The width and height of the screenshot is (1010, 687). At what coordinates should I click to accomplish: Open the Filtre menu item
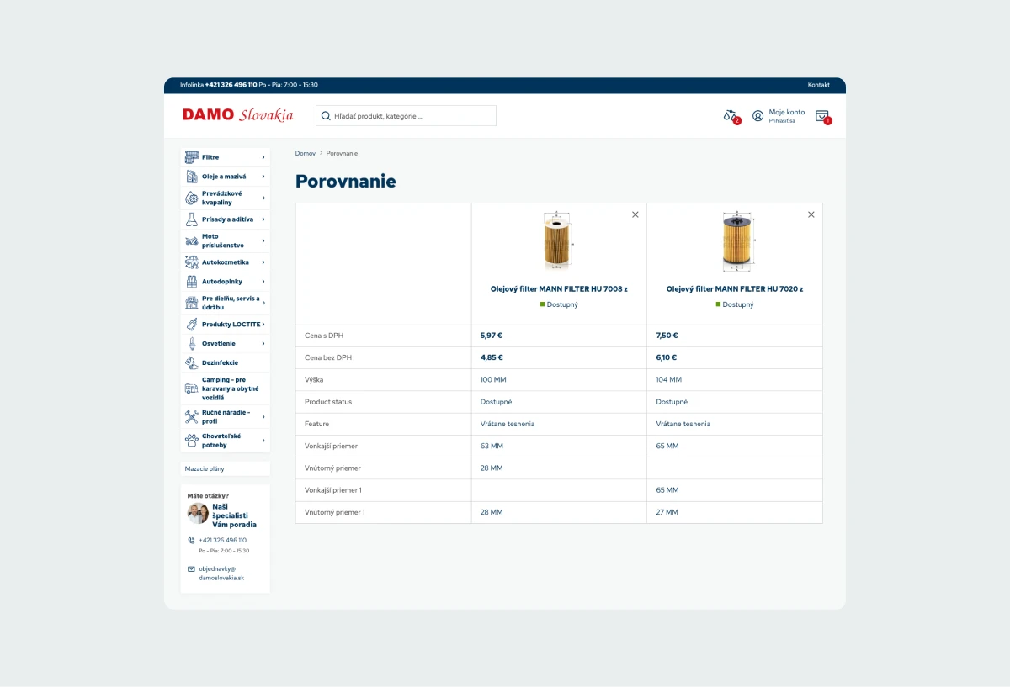(226, 157)
